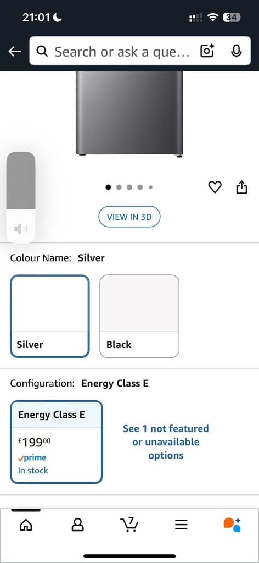Image resolution: width=259 pixels, height=563 pixels.
Task: Tap the share icon
Action: click(x=242, y=187)
